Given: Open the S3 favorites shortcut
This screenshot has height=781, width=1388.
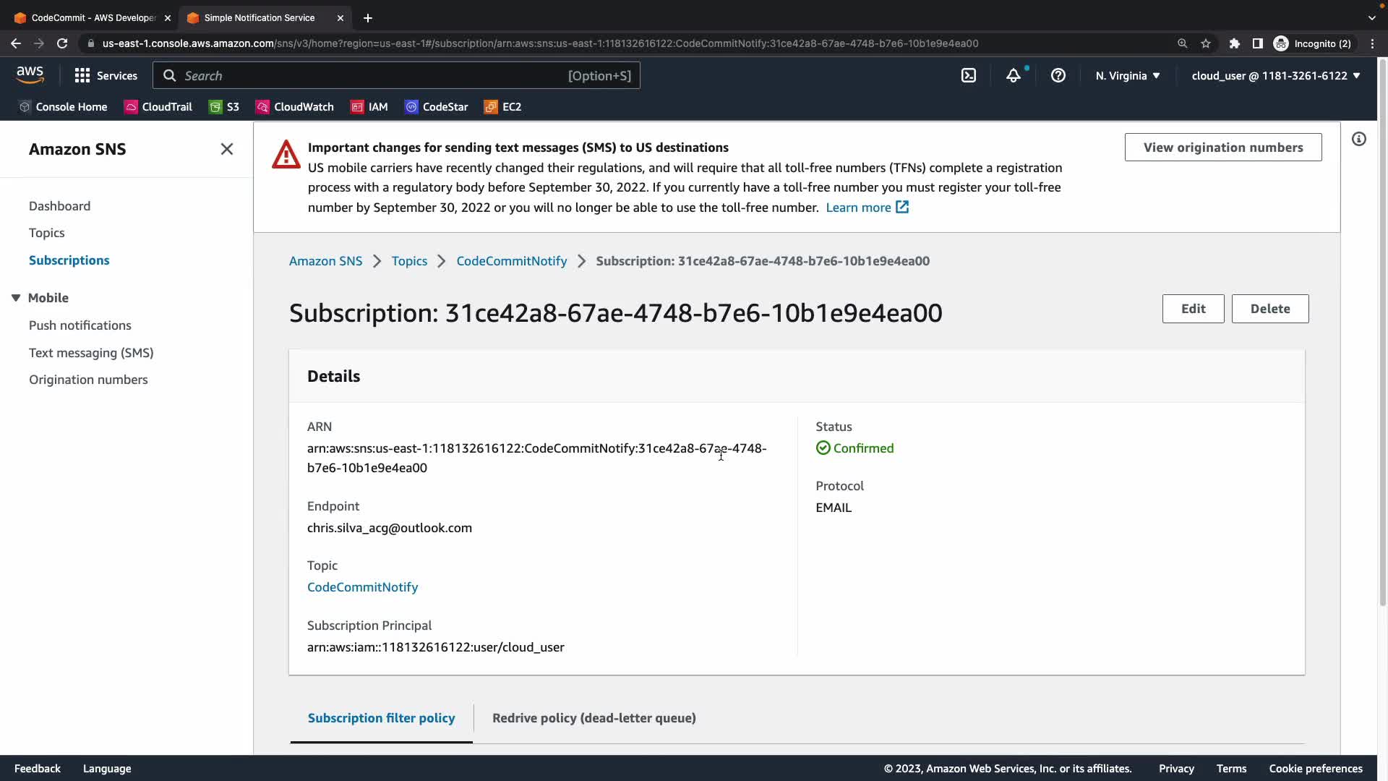Looking at the screenshot, I should click(224, 107).
